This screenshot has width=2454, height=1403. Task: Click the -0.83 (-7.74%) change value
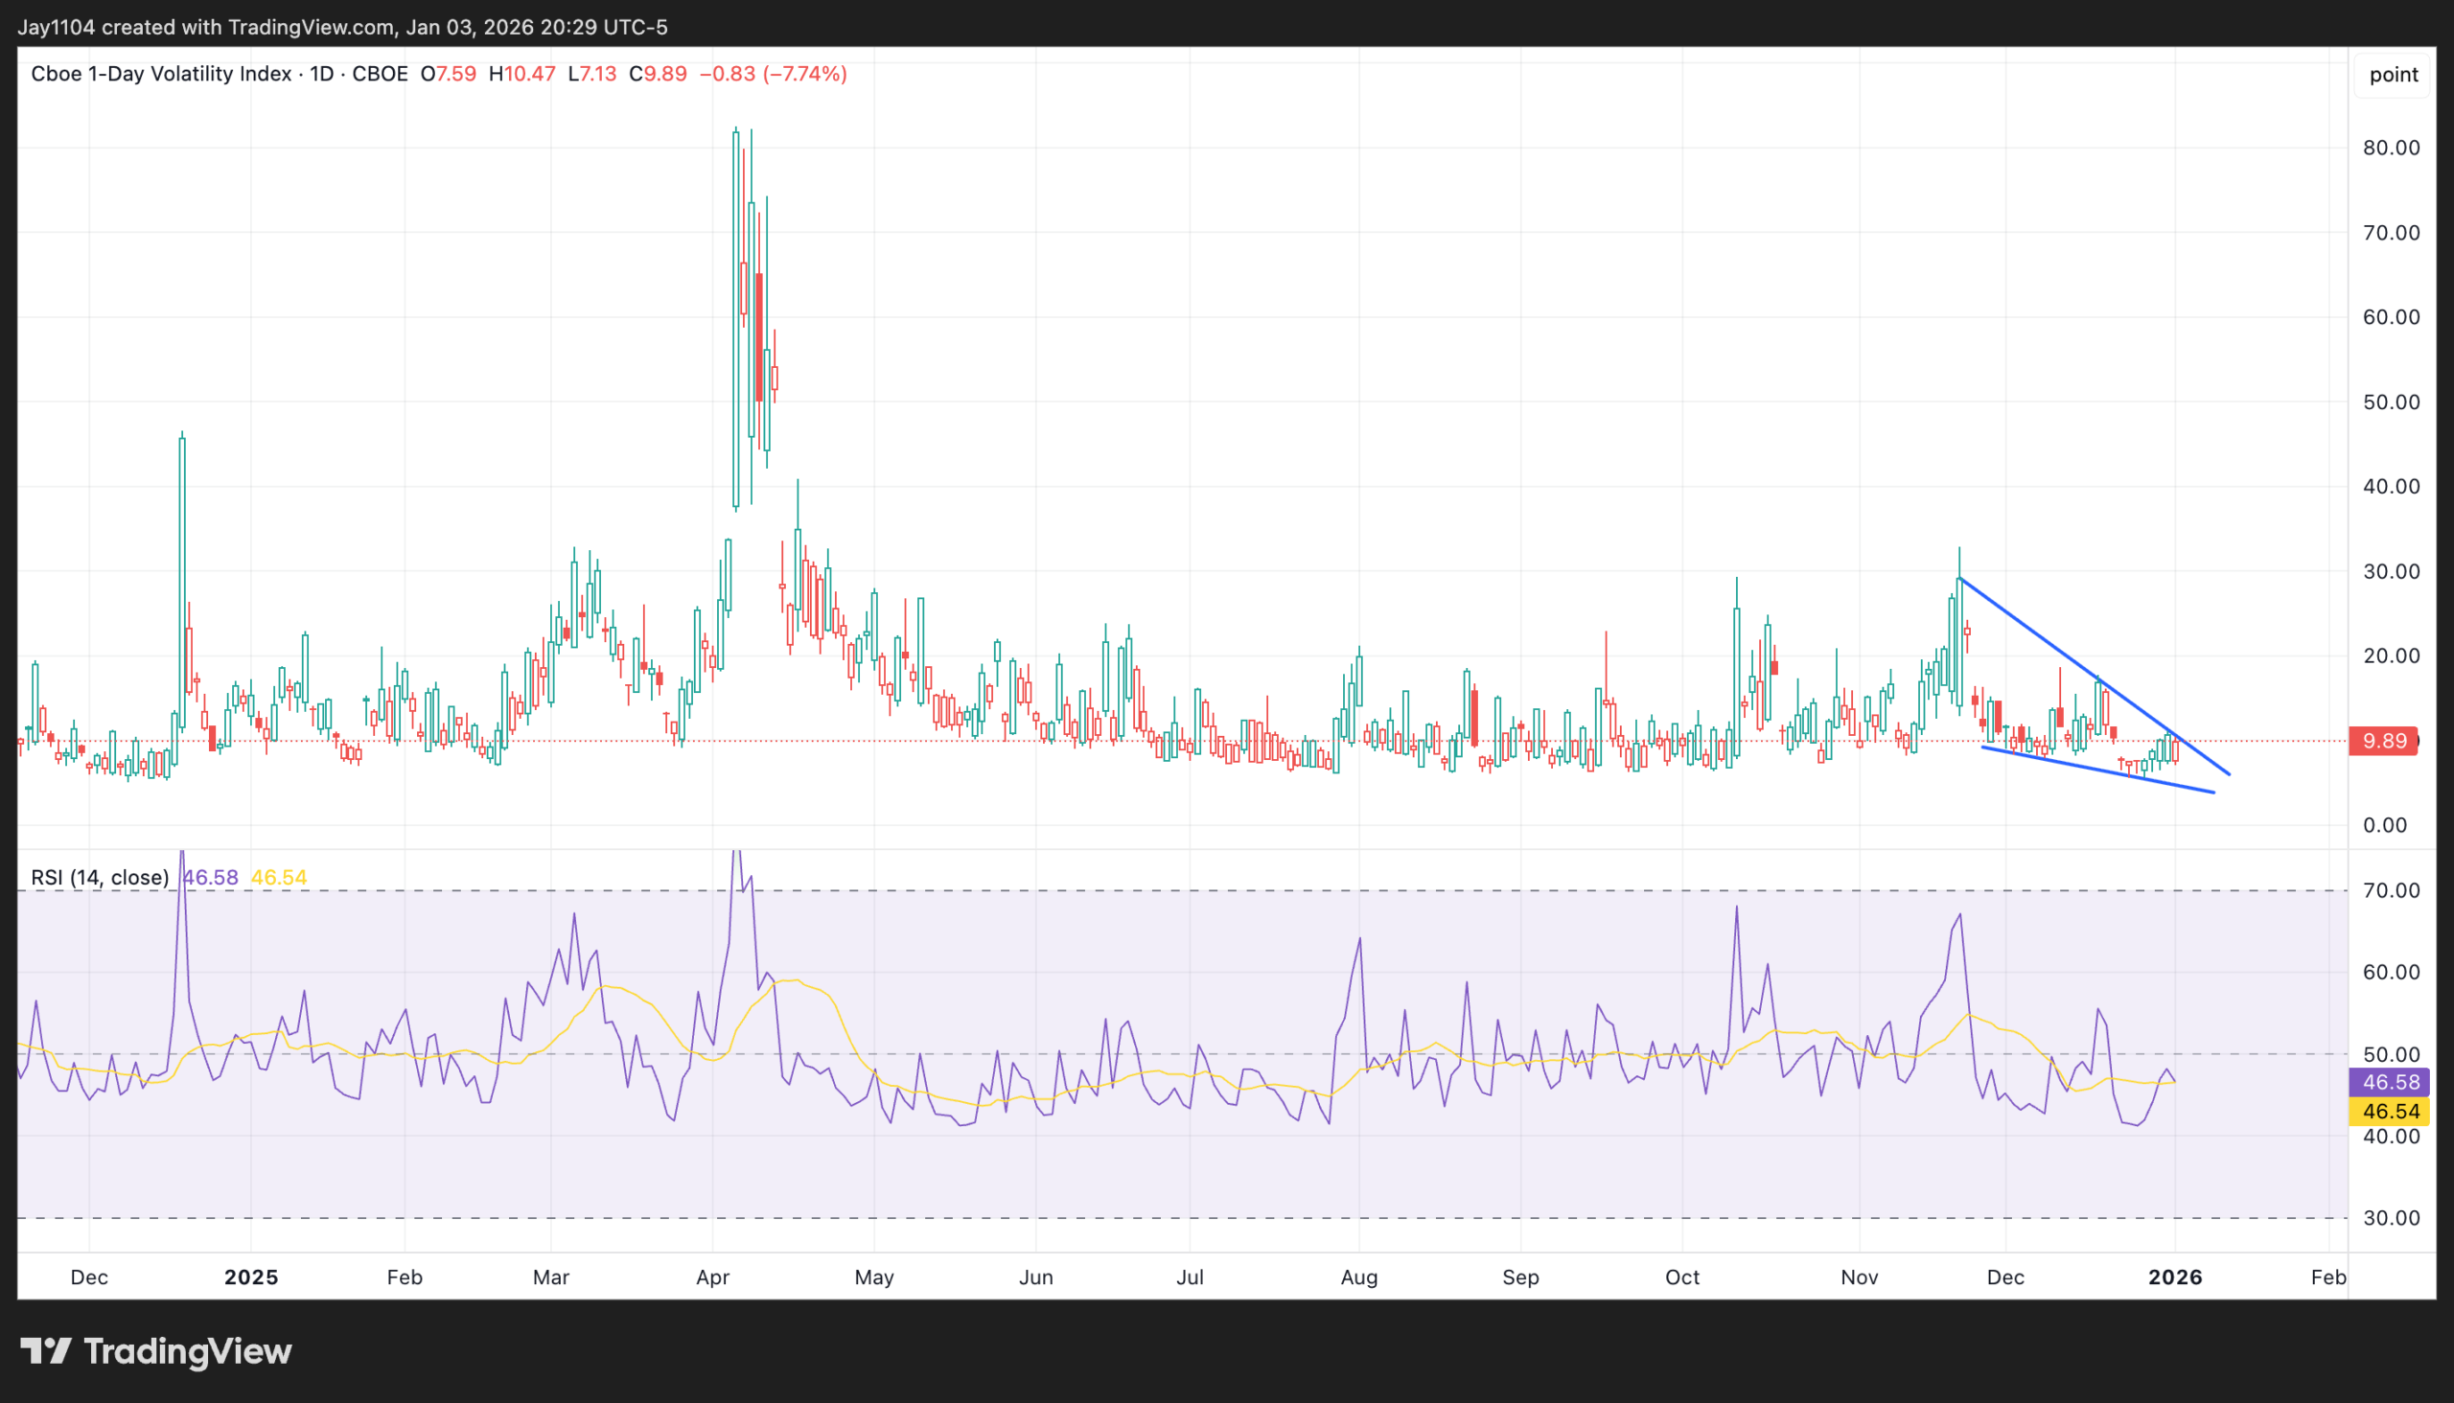[x=772, y=74]
